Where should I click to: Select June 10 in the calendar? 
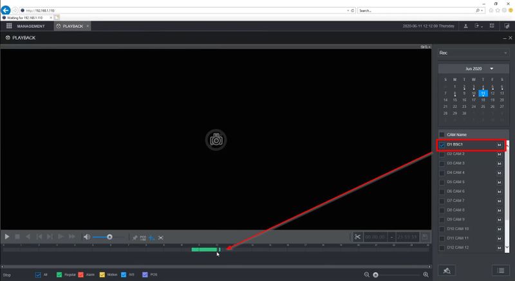474,93
